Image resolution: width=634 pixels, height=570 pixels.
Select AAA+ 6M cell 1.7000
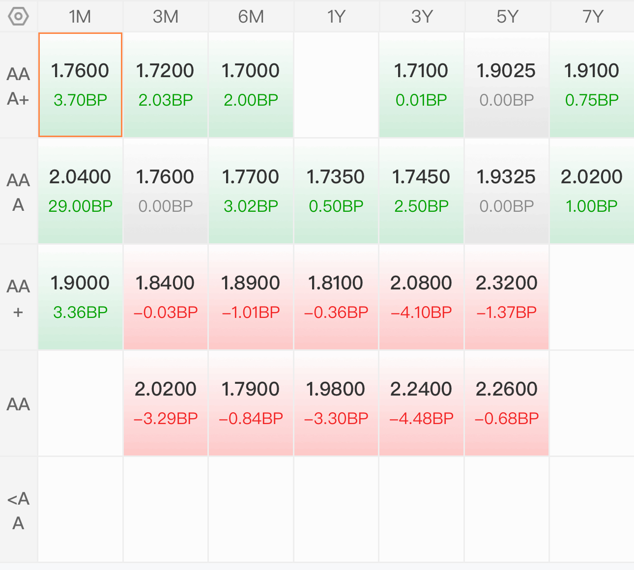coord(251,85)
